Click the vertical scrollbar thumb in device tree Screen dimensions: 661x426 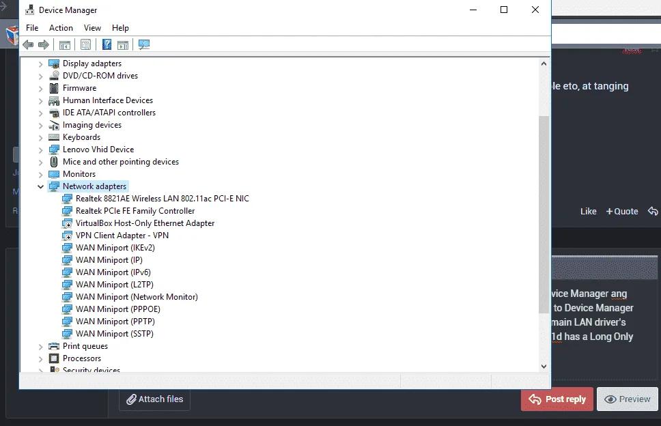click(544, 214)
